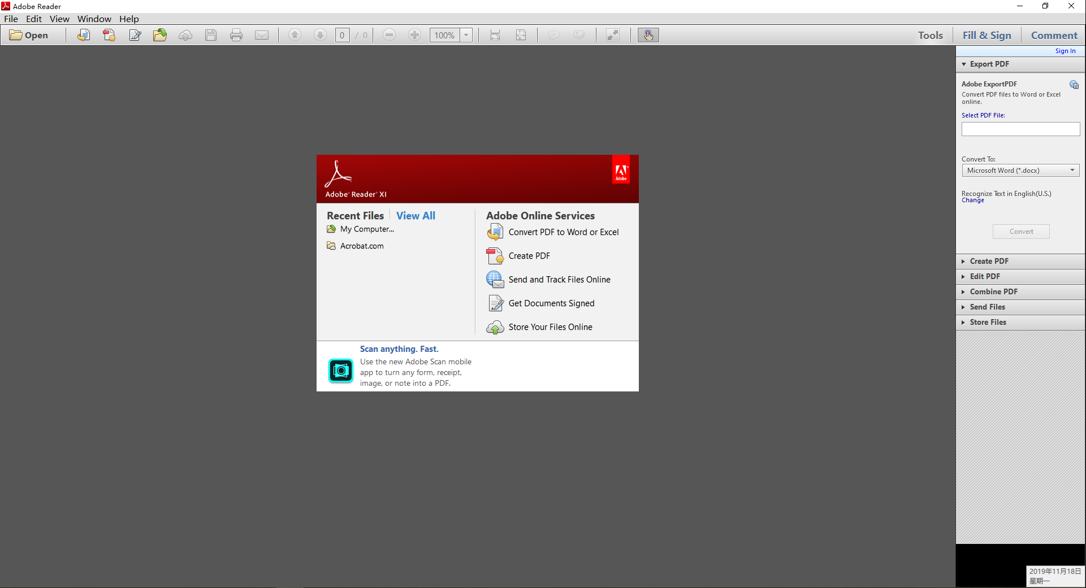
Task: Open the File menu
Action: coord(11,19)
